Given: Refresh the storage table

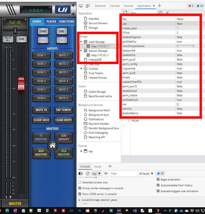Looking at the screenshot, I should pos(125,13).
